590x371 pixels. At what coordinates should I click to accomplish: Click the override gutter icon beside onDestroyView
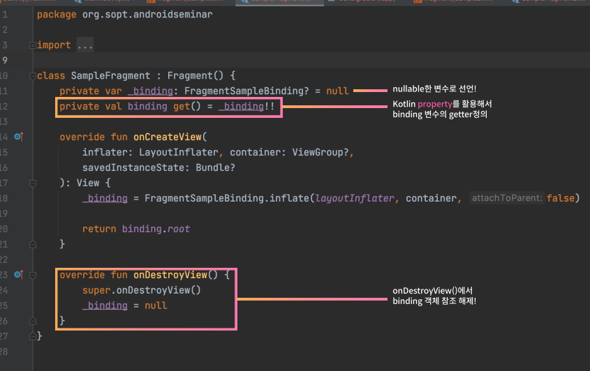[x=19, y=274]
